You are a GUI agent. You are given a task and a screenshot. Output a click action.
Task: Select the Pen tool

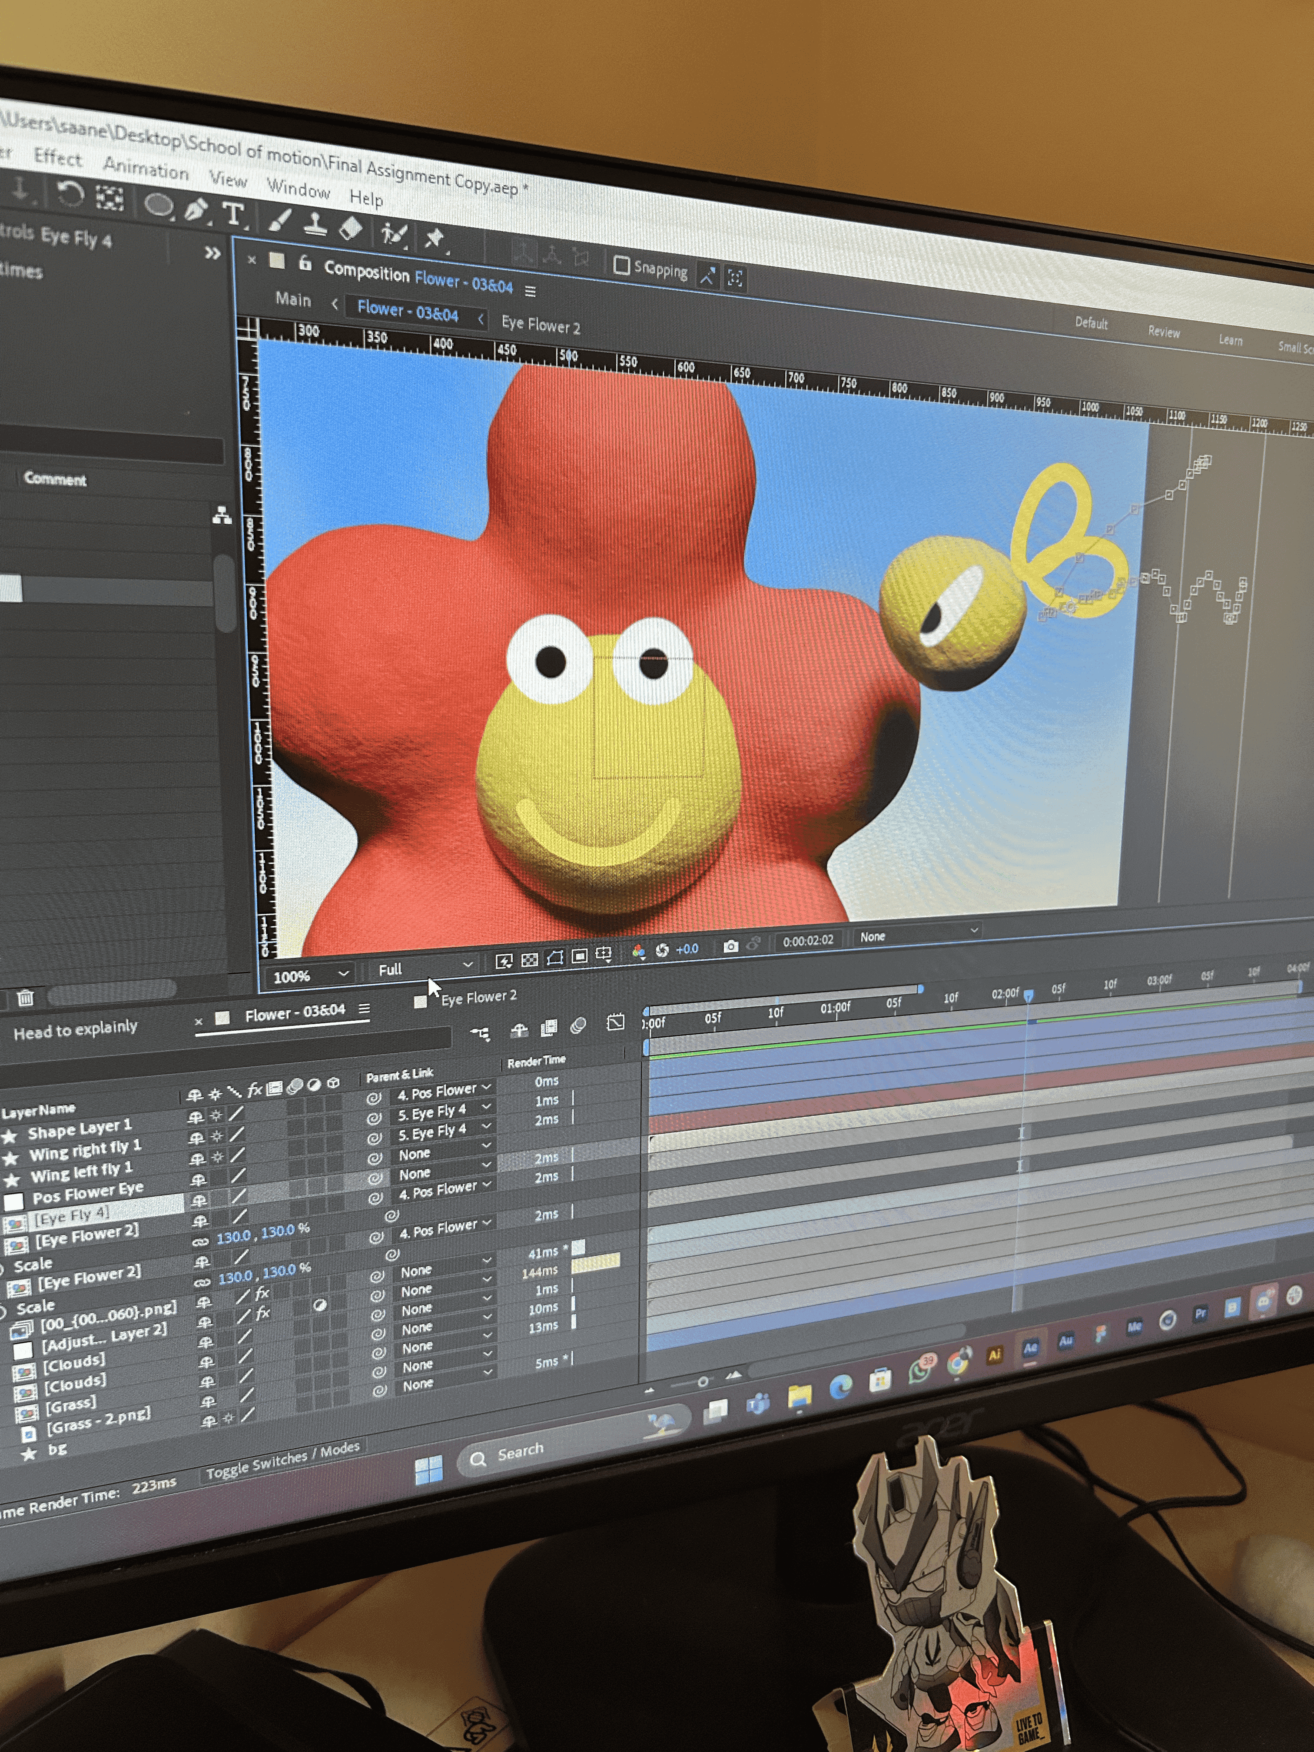click(196, 211)
